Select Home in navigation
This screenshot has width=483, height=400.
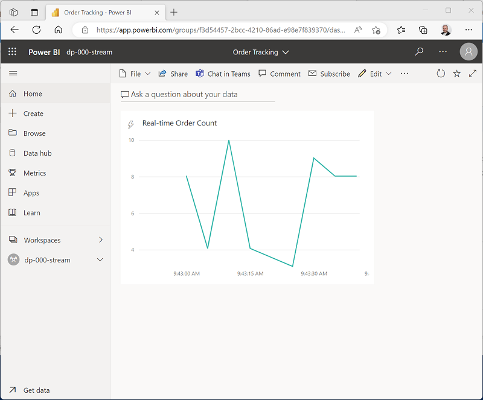(x=56, y=94)
